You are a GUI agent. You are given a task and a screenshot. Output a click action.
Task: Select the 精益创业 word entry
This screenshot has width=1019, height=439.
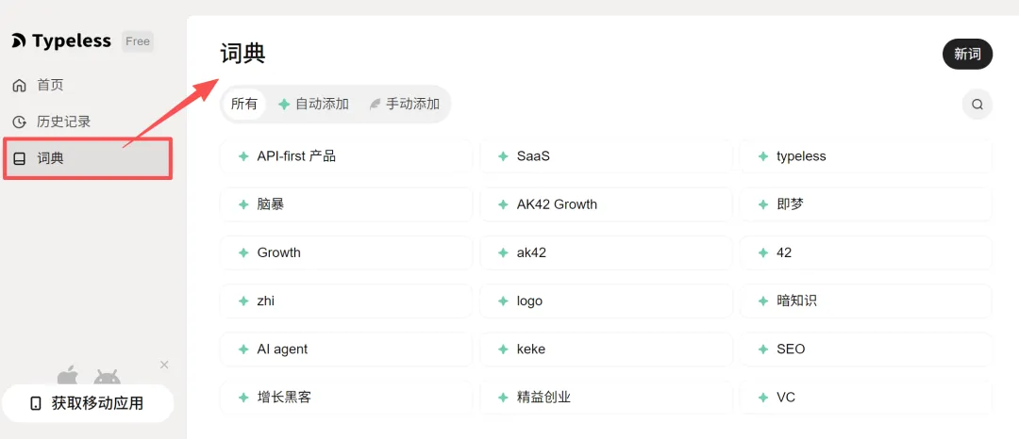point(607,398)
